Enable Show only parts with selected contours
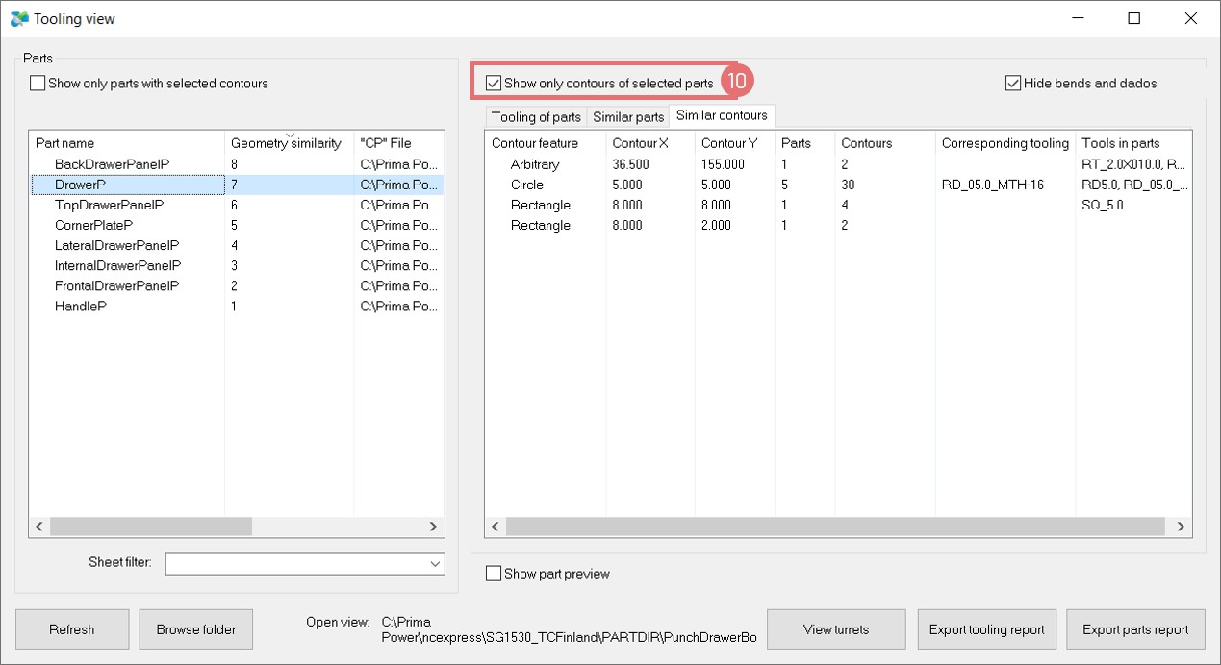 [x=38, y=84]
